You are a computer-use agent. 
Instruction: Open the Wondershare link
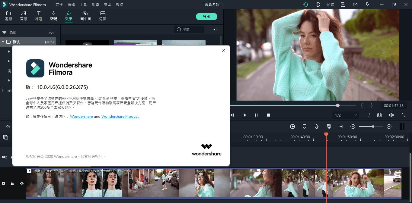pos(81,117)
